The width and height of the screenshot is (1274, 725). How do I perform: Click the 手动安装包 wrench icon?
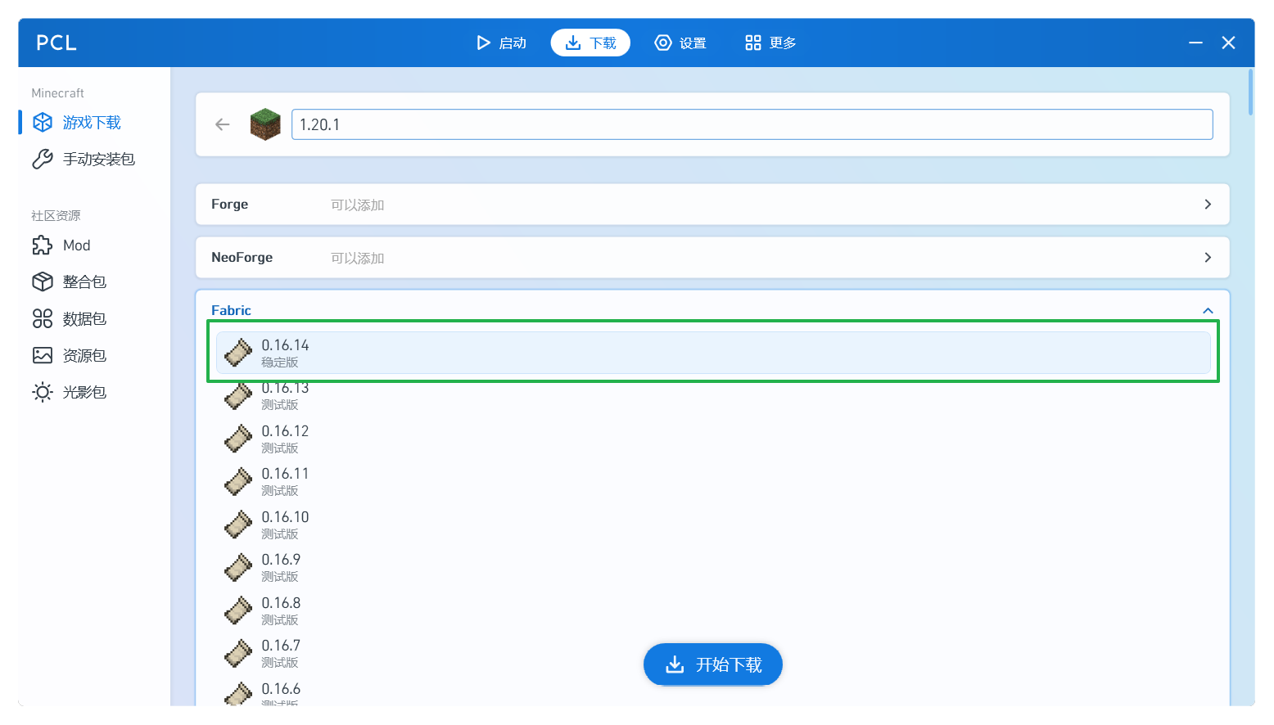point(43,159)
